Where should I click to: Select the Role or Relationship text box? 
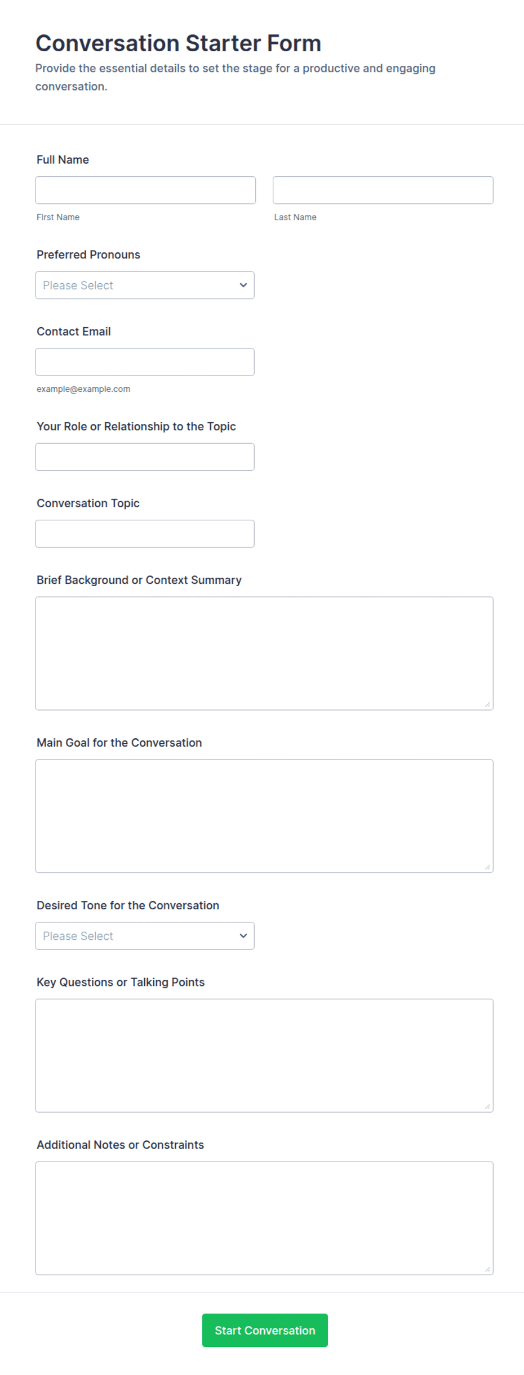[x=145, y=457]
